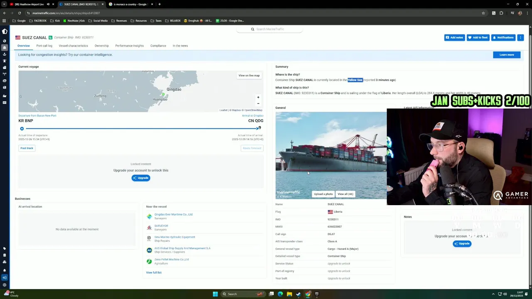
Task: Mute the Heathrow Airport Live tab audio
Action: [x=48, y=4]
